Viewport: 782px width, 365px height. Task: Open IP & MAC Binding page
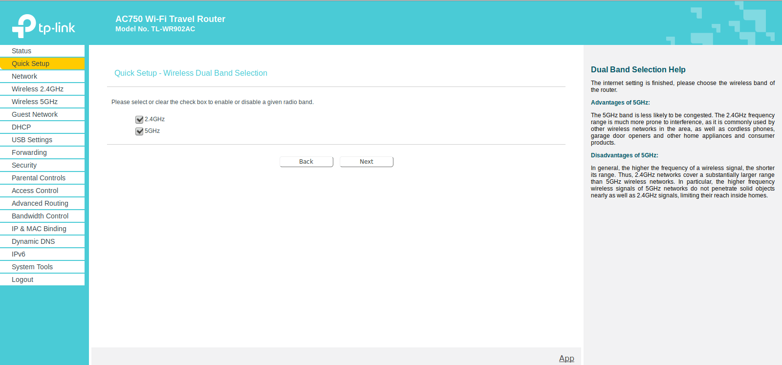[x=42, y=229]
